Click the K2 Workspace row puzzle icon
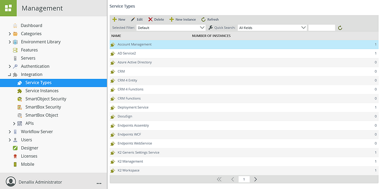 113,170
